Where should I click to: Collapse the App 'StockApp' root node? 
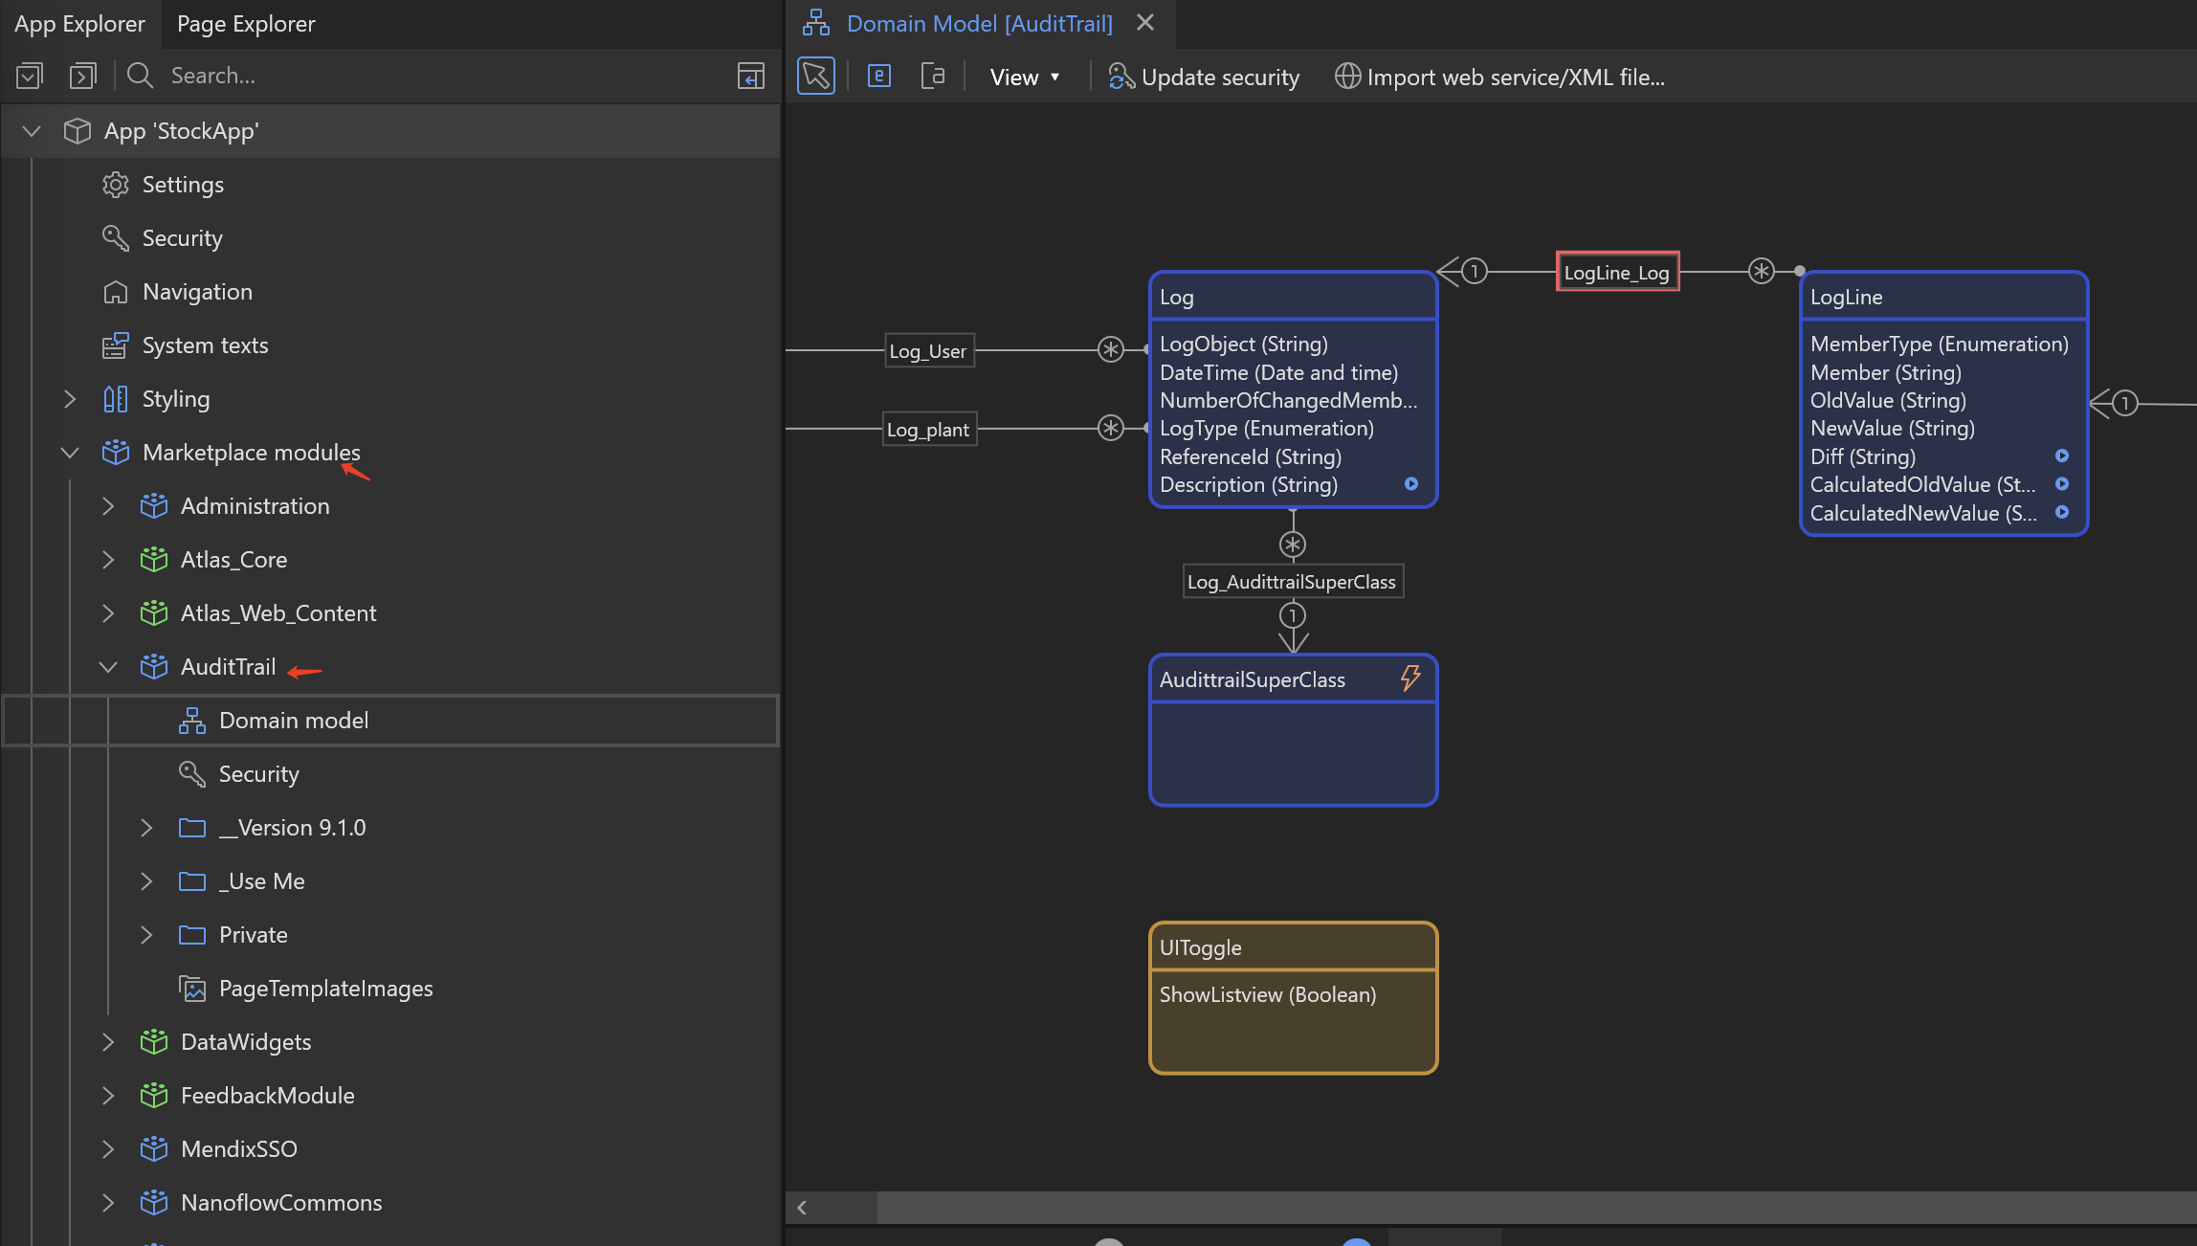coord(32,131)
